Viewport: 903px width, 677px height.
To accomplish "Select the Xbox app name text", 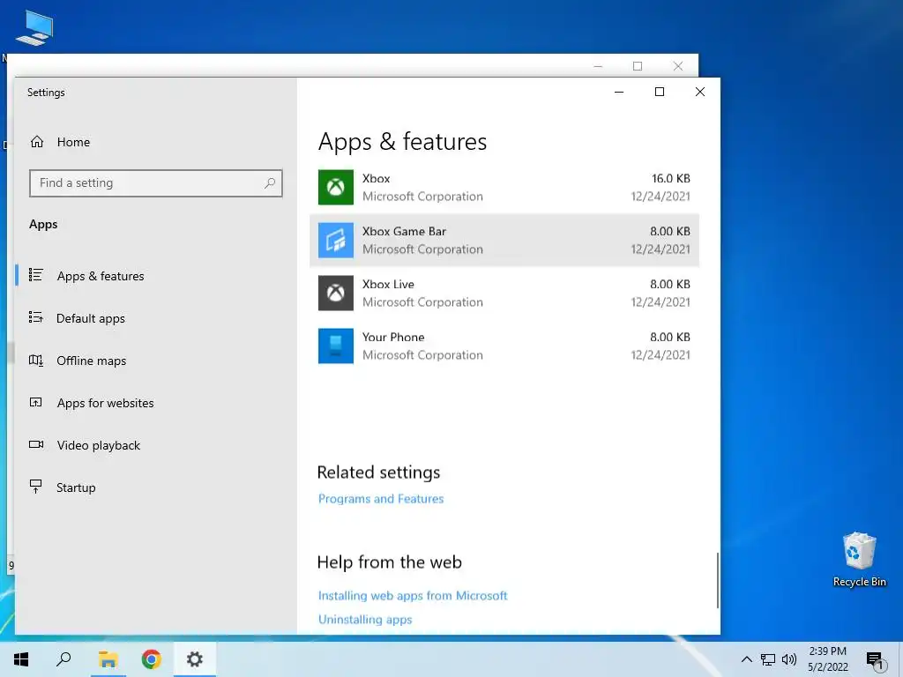I will (376, 178).
